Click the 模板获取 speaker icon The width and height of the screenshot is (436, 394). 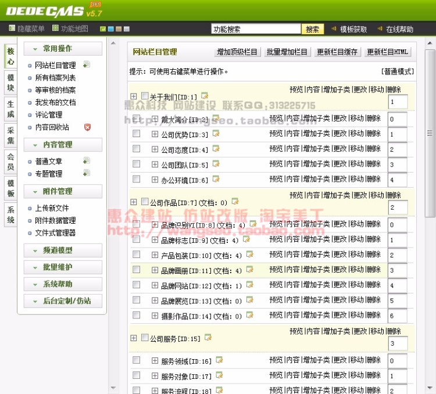tap(334, 28)
